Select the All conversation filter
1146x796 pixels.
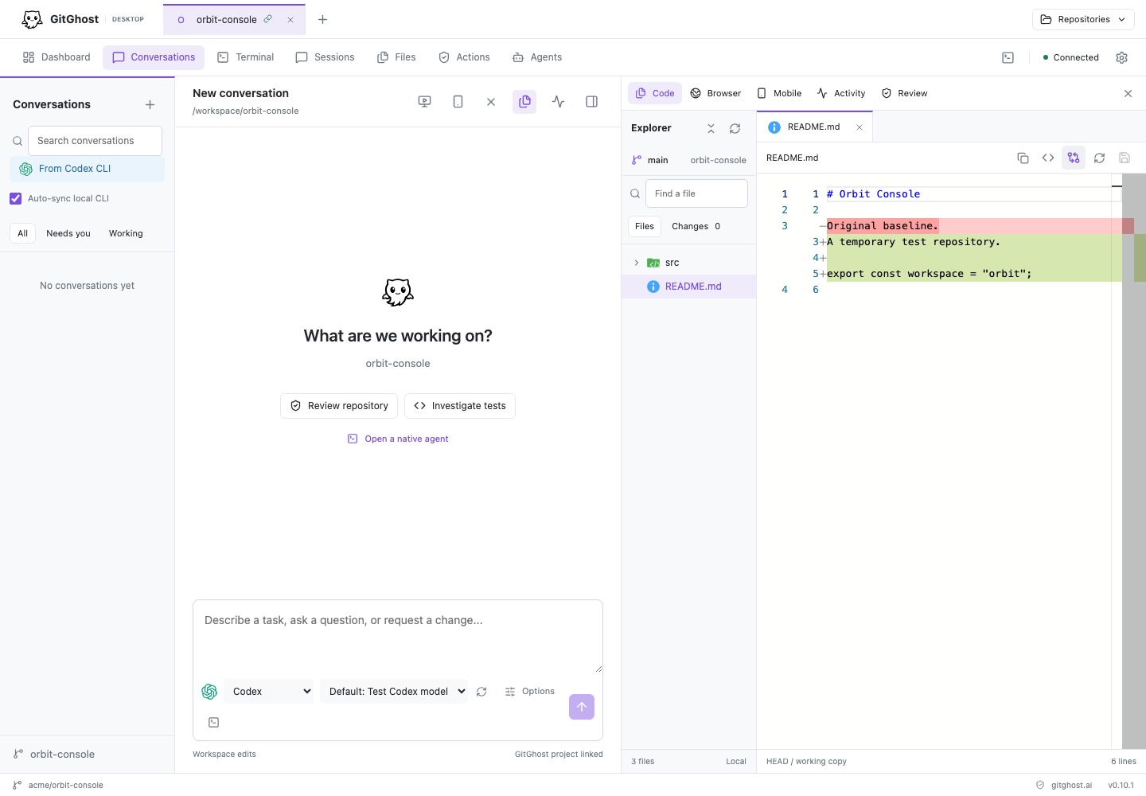22,233
